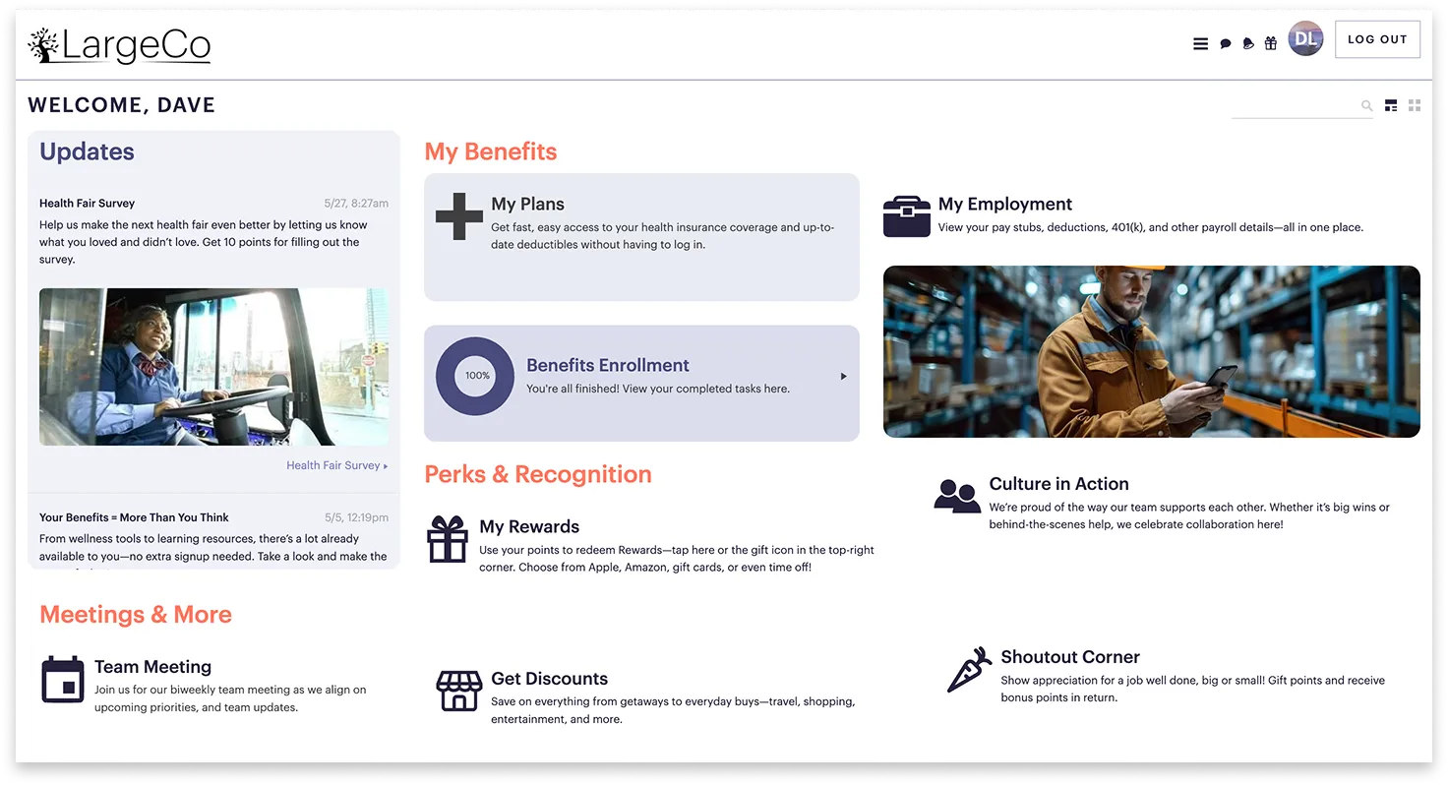
Task: Open the Team Meeting heading
Action: pyautogui.click(x=152, y=667)
